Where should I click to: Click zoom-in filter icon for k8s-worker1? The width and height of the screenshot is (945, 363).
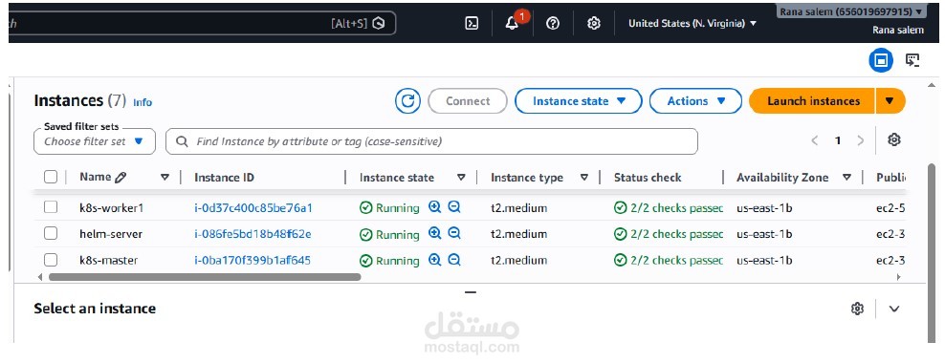[434, 207]
